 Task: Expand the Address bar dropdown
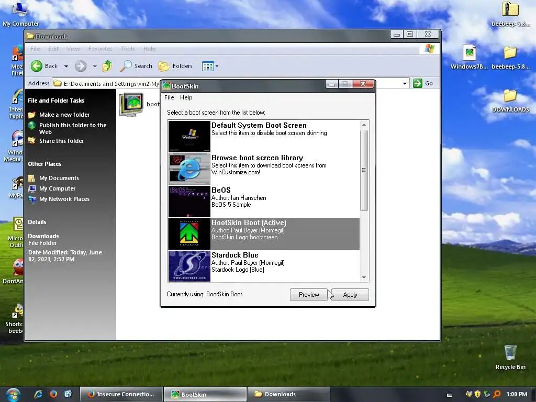(405, 83)
